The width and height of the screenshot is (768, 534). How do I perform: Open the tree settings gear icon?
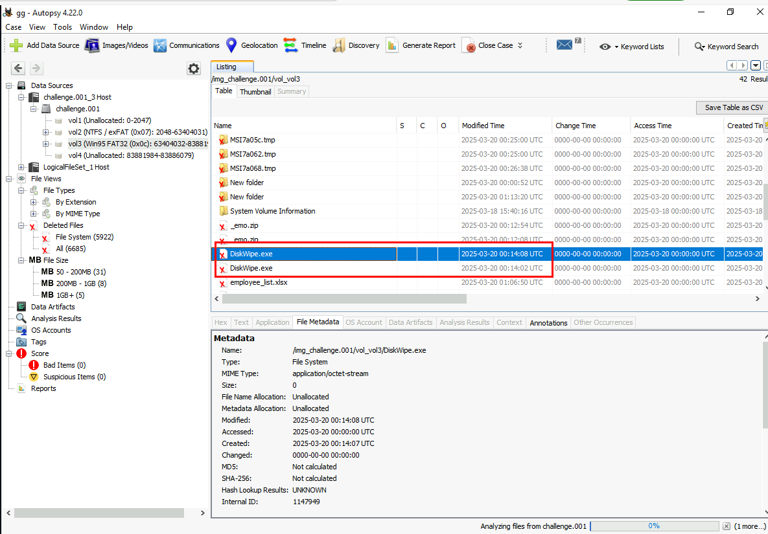pos(193,69)
